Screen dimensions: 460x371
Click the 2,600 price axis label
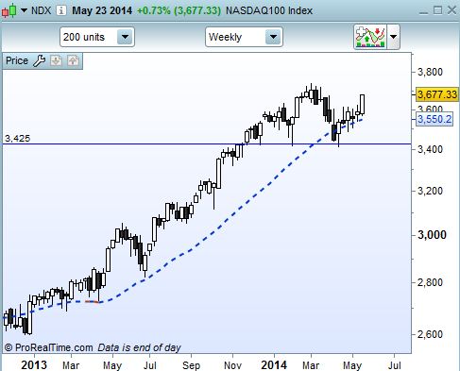coord(430,334)
